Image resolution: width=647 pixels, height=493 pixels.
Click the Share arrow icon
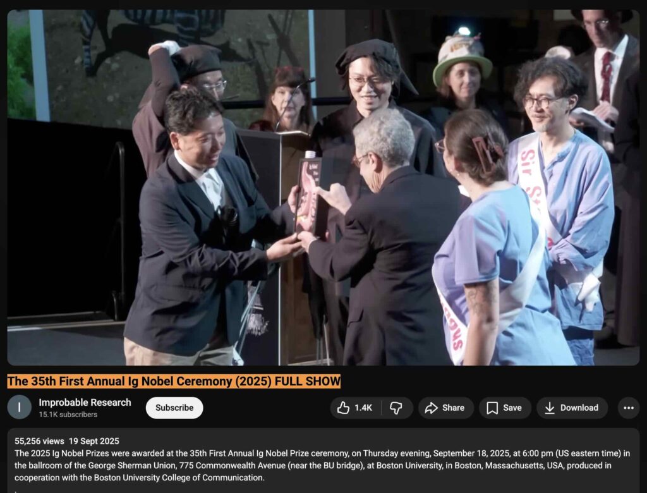(432, 408)
